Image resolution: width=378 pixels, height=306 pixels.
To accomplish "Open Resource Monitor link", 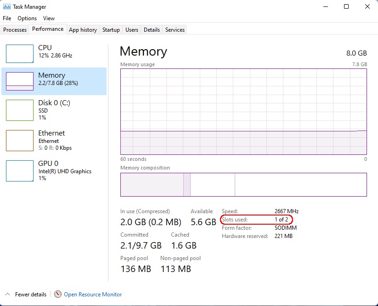I will pos(93,295).
